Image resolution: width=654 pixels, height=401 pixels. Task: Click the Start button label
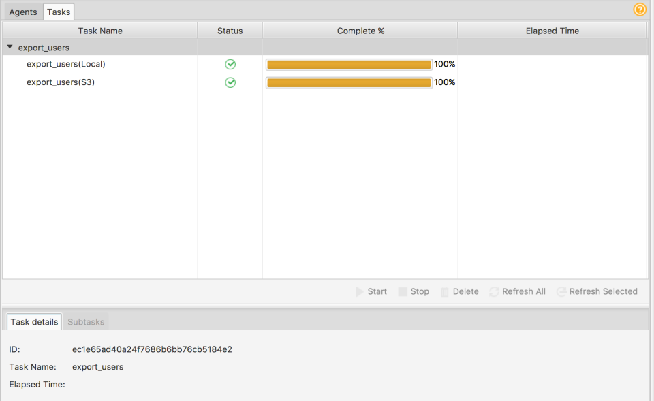click(x=377, y=291)
